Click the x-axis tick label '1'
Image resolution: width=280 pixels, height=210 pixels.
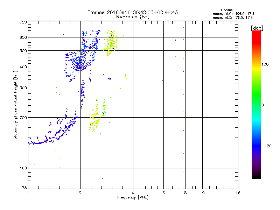[28, 193]
